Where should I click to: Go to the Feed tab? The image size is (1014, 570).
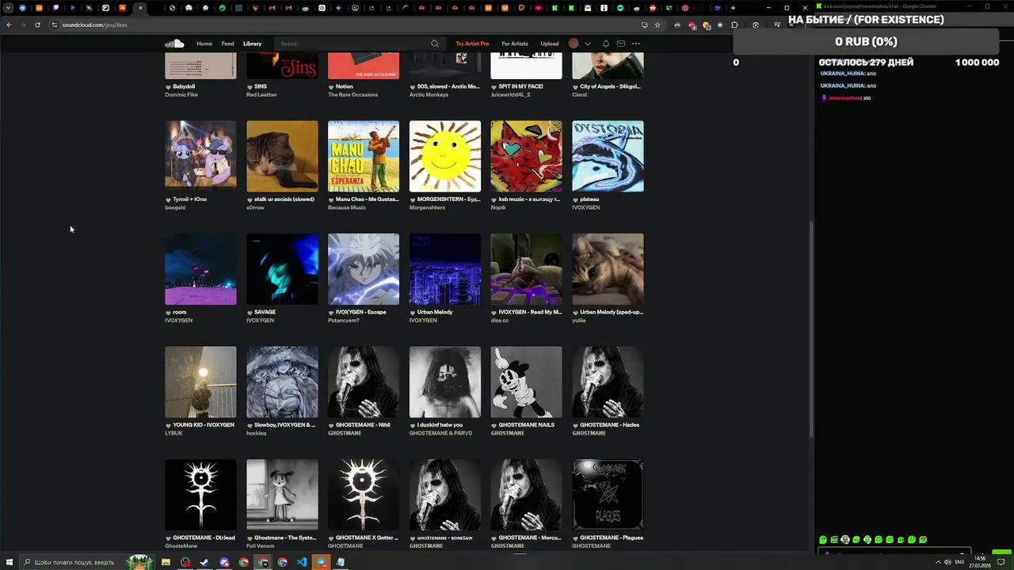click(x=227, y=44)
